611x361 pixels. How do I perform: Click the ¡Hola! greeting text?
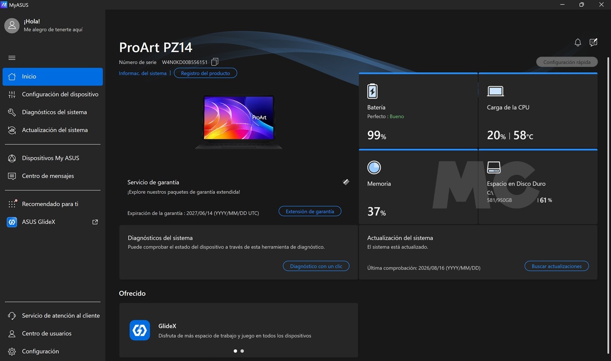[x=32, y=21]
